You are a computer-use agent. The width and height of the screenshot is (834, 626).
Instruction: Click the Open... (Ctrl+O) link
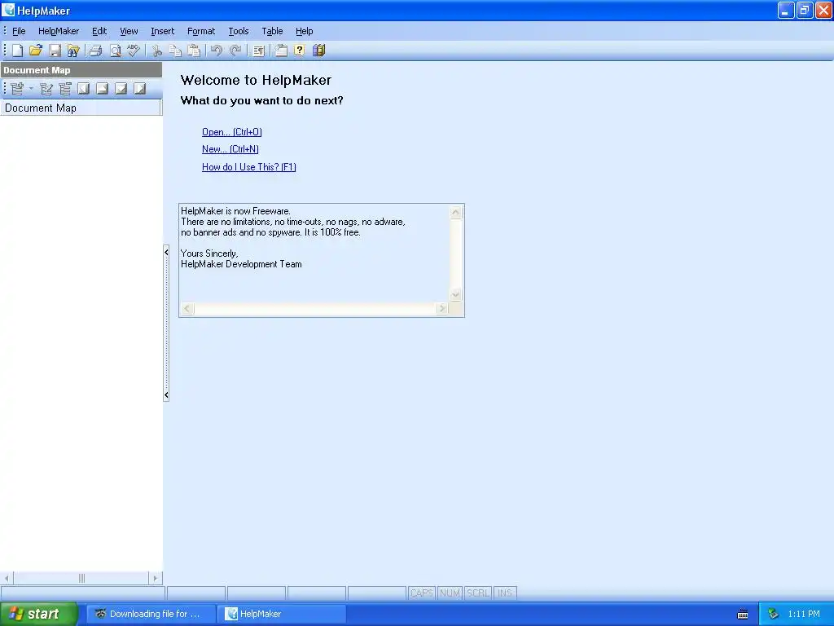pos(232,132)
